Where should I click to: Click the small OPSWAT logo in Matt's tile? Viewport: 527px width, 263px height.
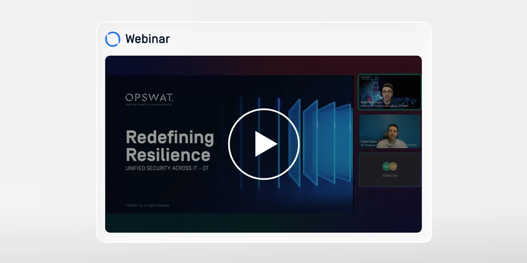click(366, 78)
